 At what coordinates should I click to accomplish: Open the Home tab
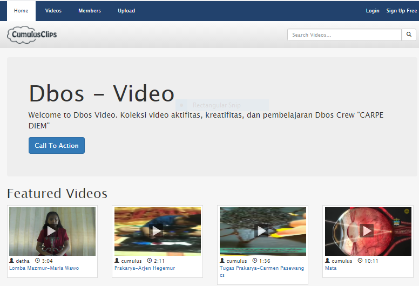tap(21, 11)
